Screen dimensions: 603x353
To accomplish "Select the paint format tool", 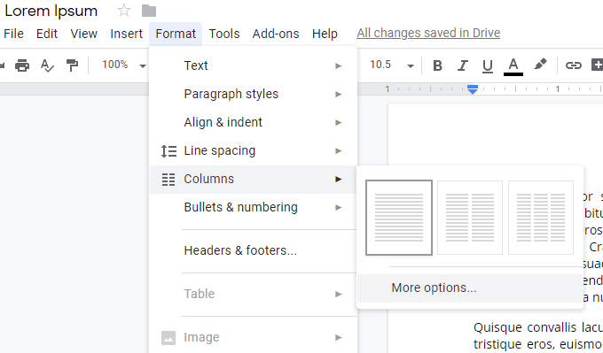I will tap(72, 65).
